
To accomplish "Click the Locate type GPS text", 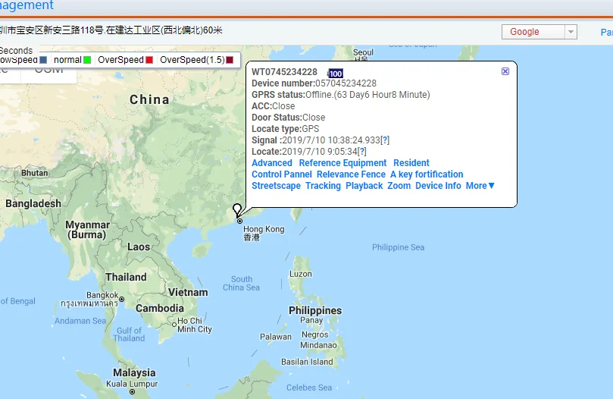I will coord(286,129).
